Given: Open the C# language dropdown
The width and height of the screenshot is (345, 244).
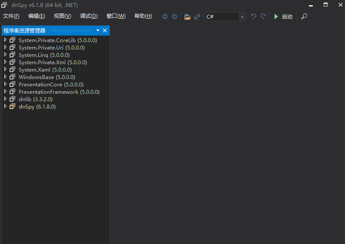Looking at the screenshot, I should pos(242,17).
